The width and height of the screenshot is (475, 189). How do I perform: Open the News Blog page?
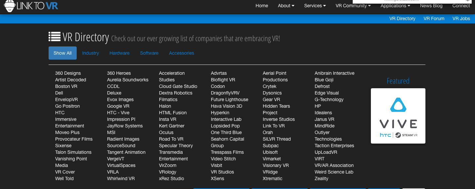click(x=431, y=6)
